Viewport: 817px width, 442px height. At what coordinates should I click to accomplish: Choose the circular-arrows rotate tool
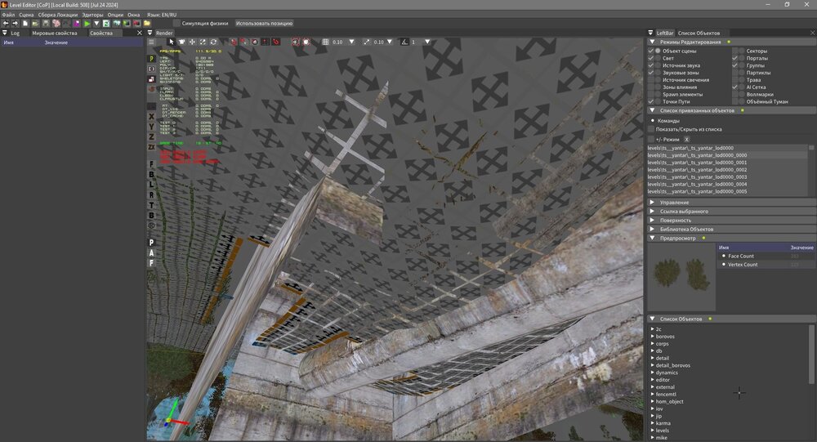(x=213, y=42)
